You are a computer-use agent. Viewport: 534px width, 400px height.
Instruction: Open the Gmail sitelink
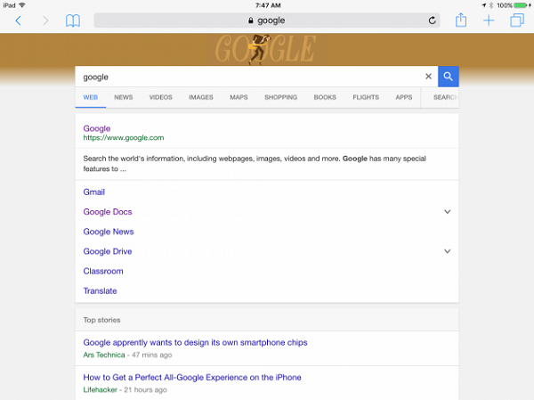tap(94, 192)
